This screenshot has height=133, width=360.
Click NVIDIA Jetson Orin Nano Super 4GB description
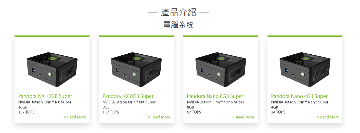pyautogui.click(x=300, y=105)
